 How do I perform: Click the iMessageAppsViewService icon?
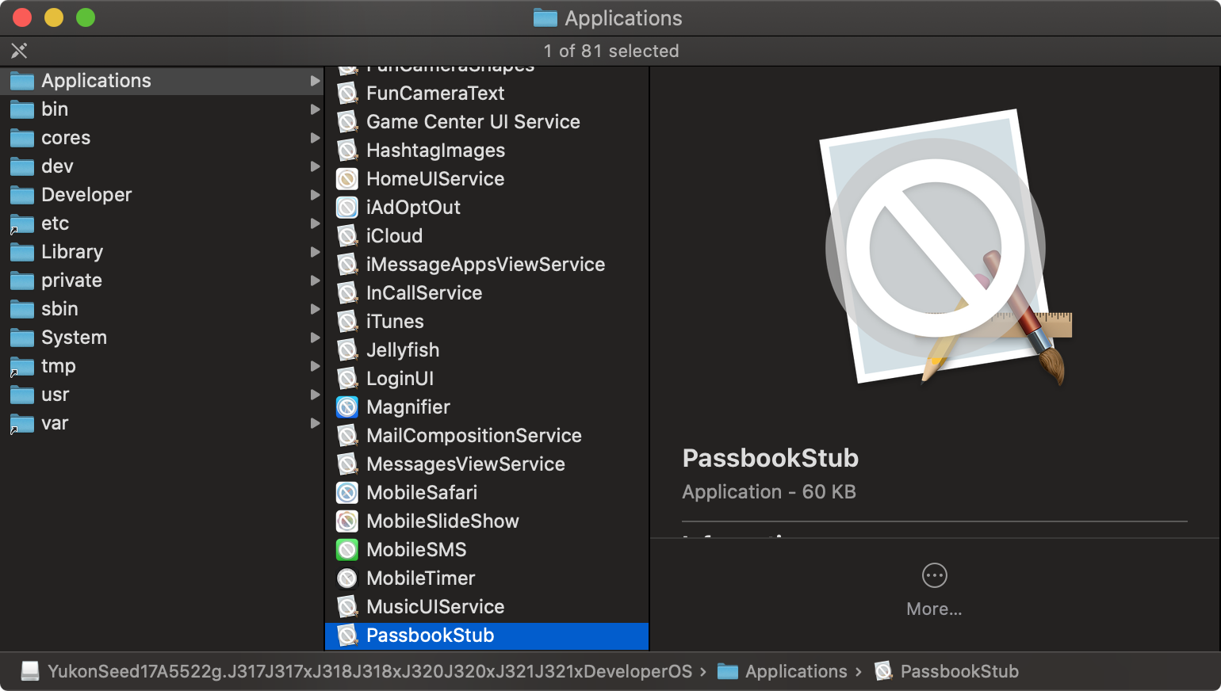click(x=347, y=265)
